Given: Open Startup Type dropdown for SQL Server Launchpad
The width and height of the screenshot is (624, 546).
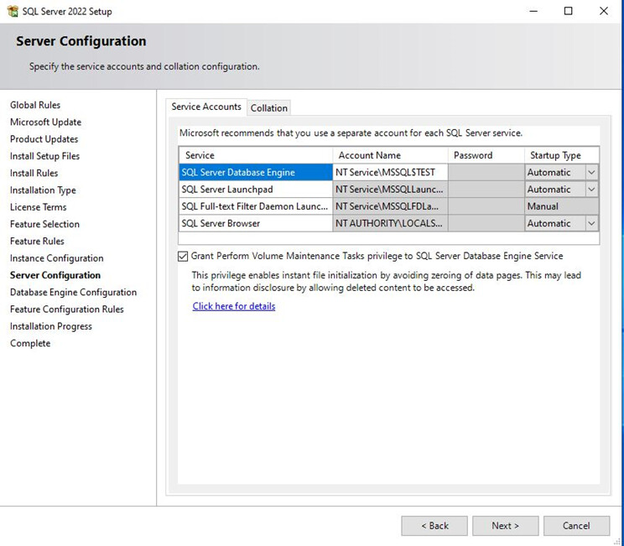Looking at the screenshot, I should 591,190.
